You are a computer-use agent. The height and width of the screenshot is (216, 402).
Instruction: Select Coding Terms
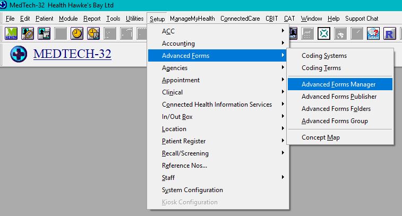[x=340, y=68]
